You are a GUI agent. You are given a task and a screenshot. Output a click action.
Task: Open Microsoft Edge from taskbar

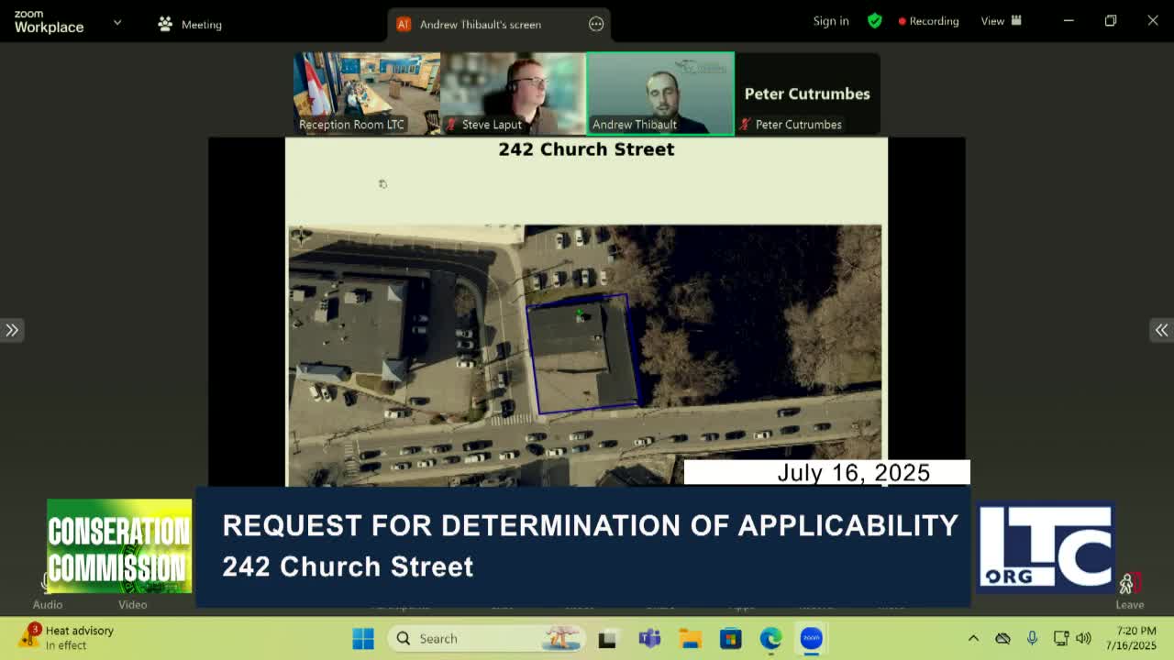pyautogui.click(x=770, y=639)
